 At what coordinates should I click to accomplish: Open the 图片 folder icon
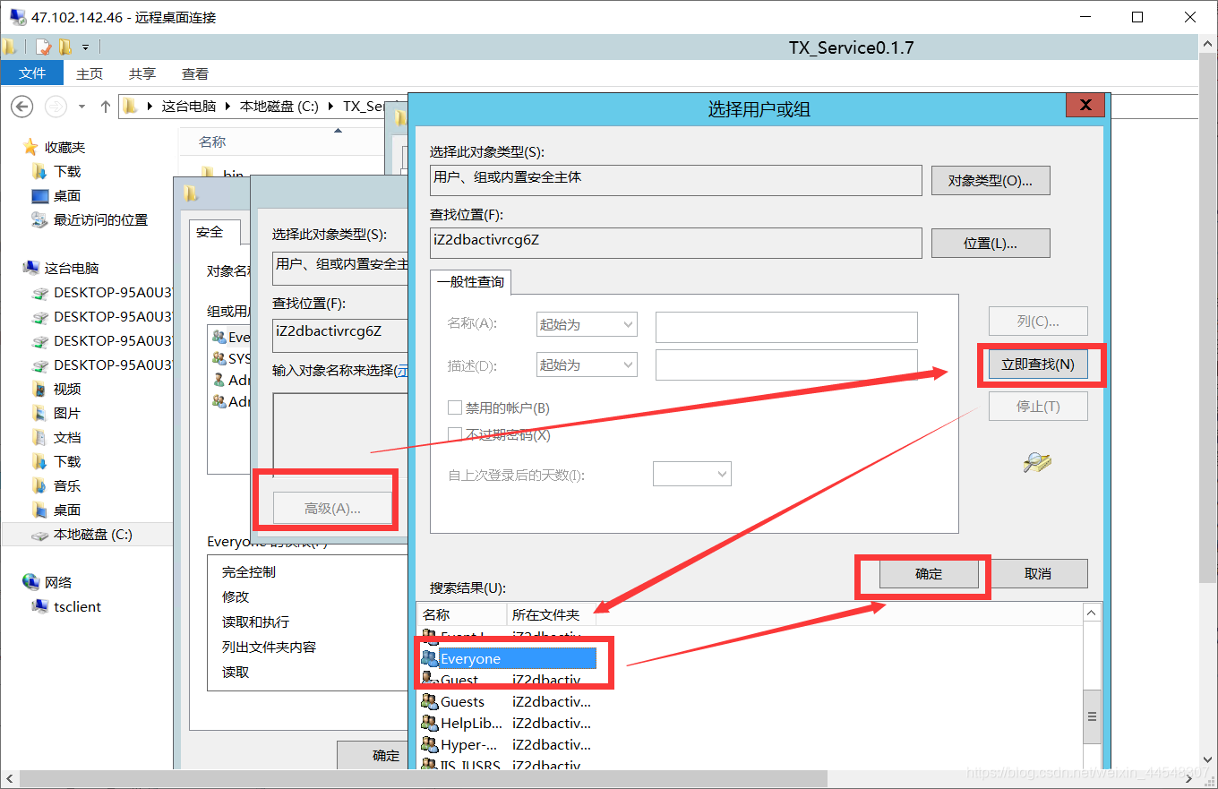click(39, 413)
